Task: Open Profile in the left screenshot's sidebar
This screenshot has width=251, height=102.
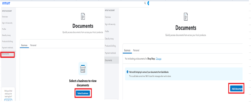Action: coord(4,29)
